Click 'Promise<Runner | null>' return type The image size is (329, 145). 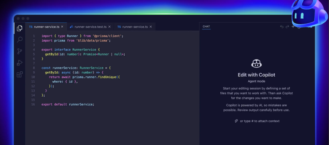coord(103,54)
